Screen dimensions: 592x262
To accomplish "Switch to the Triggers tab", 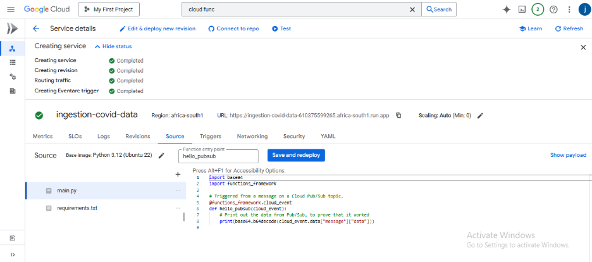I will click(x=210, y=136).
